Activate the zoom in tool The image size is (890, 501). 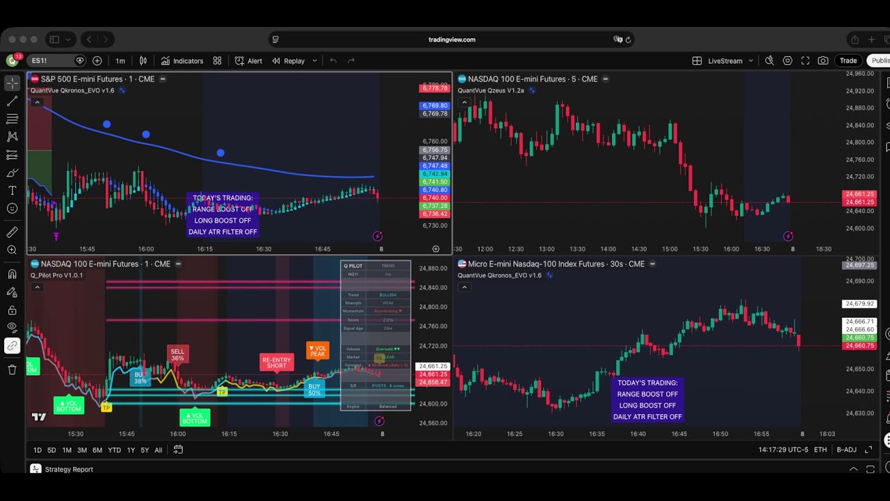(13, 250)
